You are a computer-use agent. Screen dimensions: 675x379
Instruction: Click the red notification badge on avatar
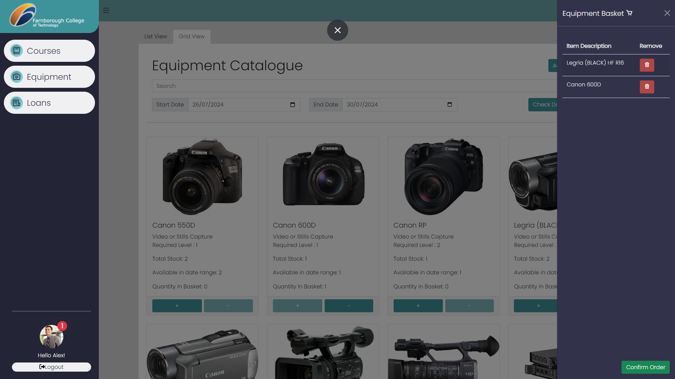click(62, 326)
